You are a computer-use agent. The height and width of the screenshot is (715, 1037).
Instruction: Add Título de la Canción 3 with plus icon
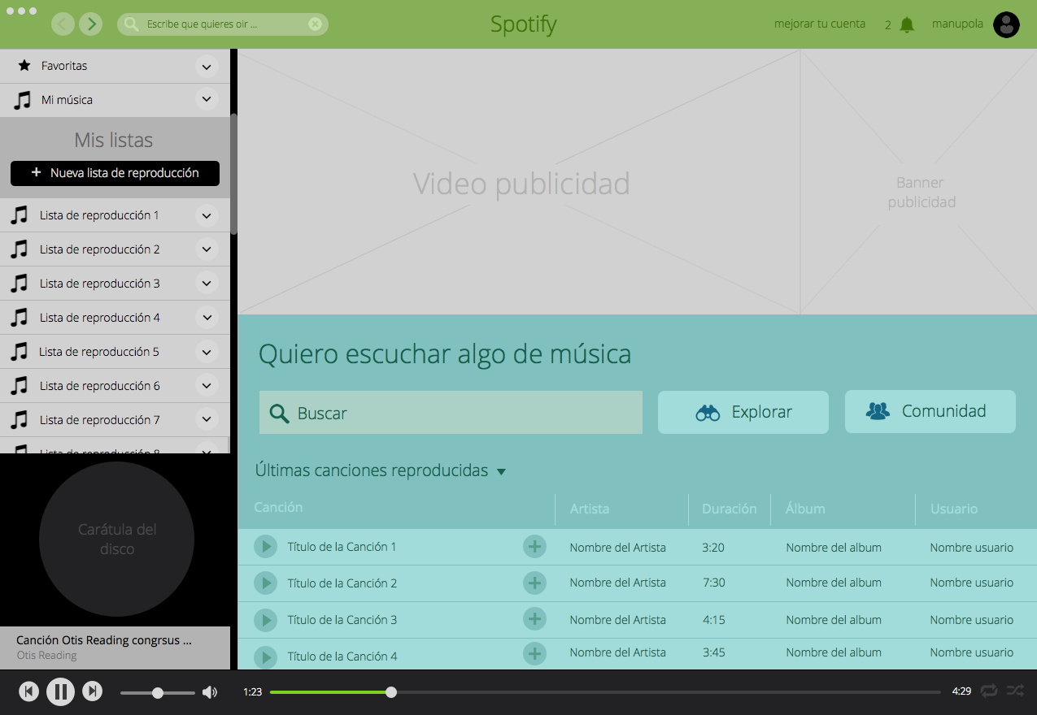(x=534, y=618)
